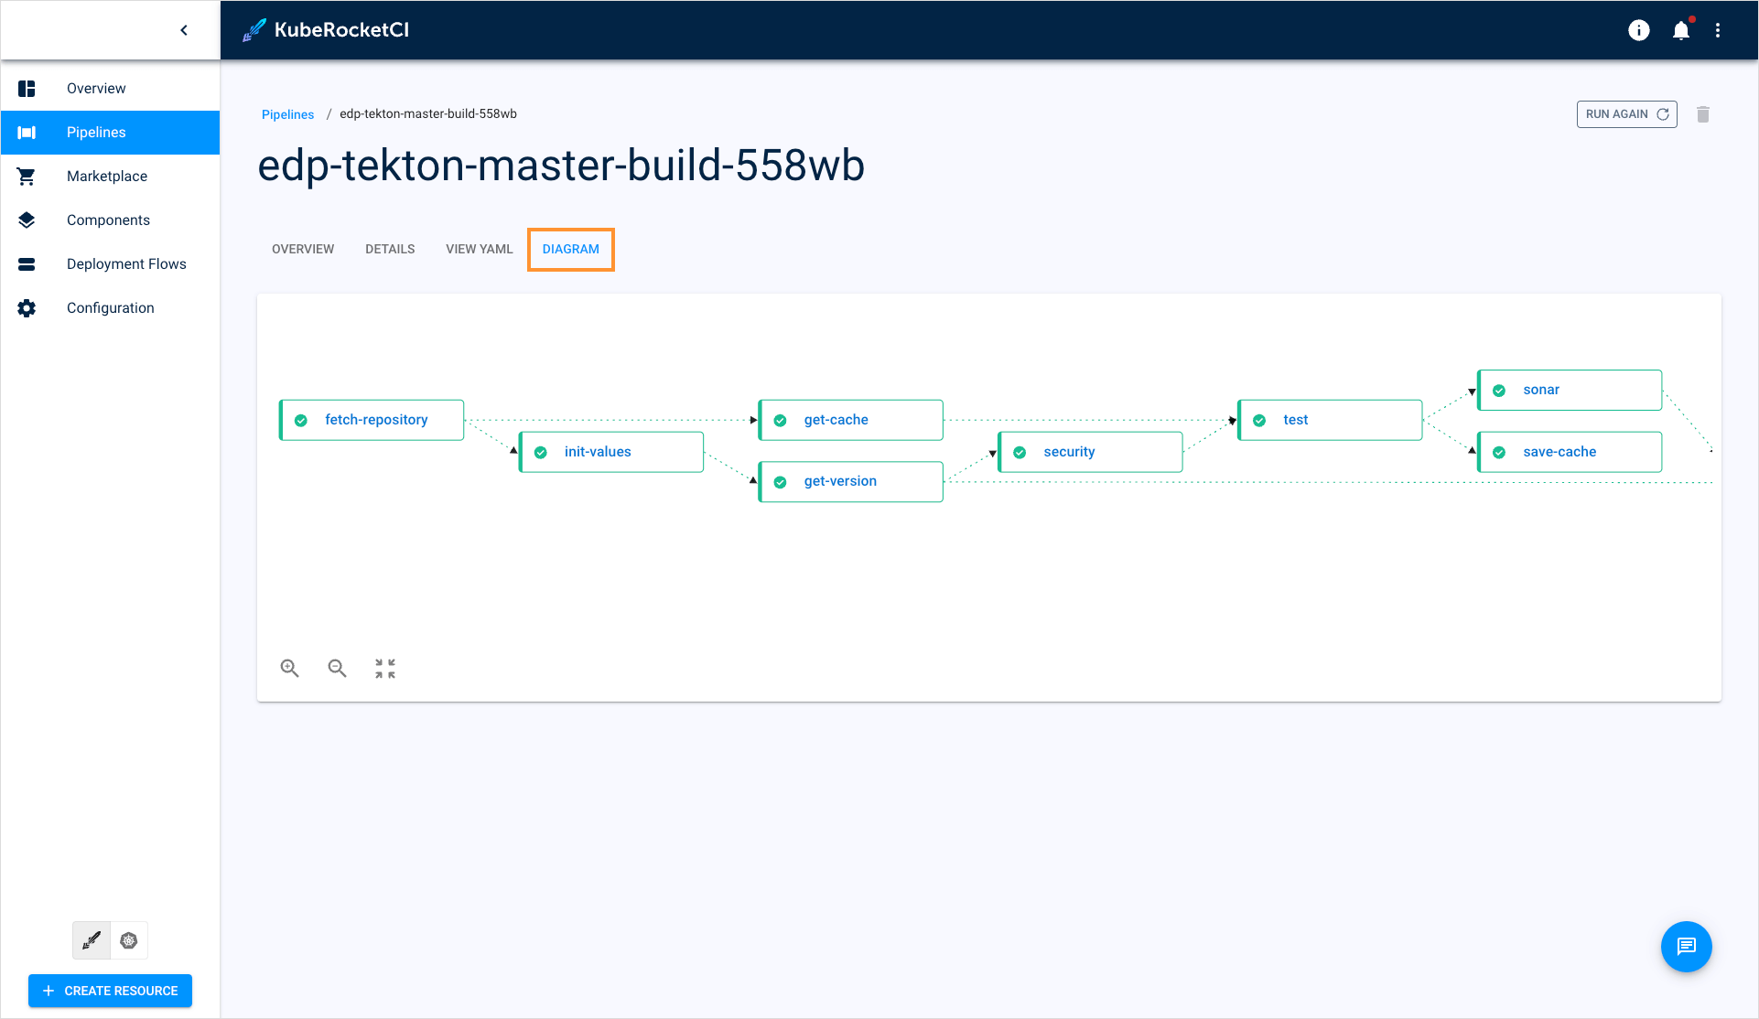Open the View YAML tab
The width and height of the screenshot is (1759, 1019).
pos(479,249)
